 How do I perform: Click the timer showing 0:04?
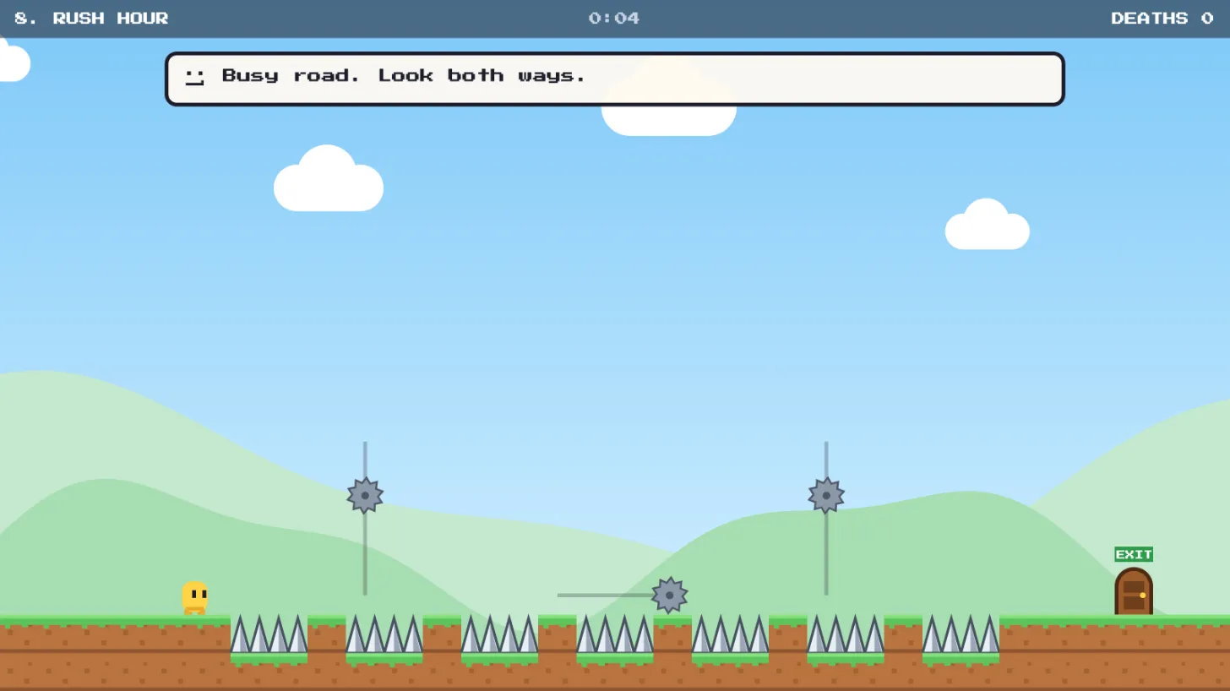614,19
